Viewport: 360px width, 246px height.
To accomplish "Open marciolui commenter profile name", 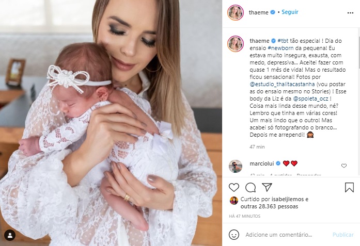I will [262, 163].
